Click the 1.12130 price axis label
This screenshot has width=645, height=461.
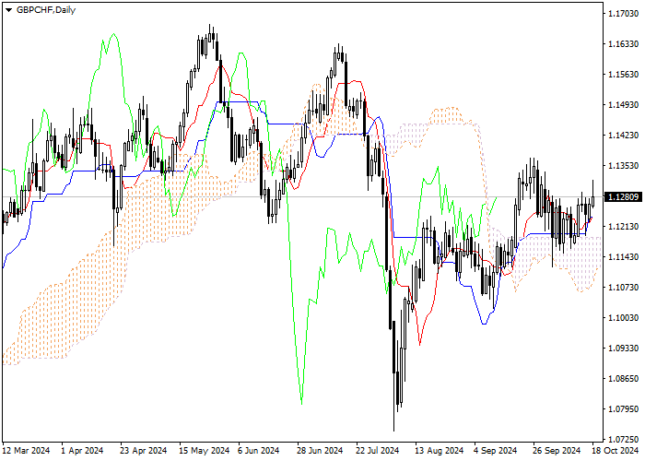coord(623,227)
